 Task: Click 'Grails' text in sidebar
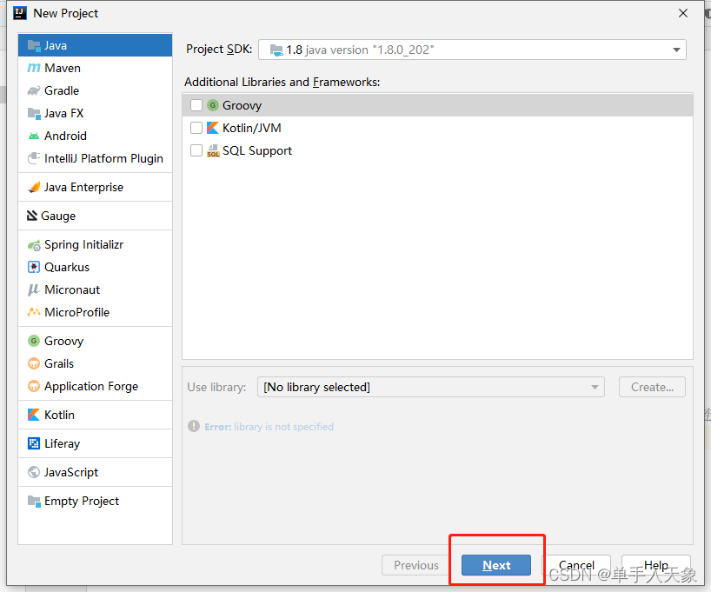[59, 363]
